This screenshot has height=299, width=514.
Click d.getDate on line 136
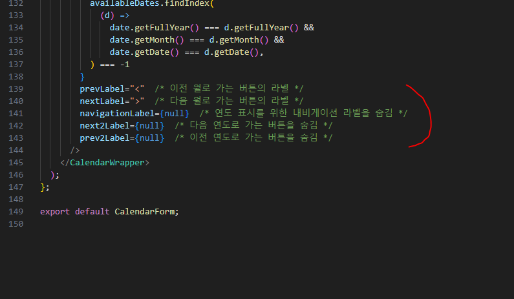tap(227, 52)
